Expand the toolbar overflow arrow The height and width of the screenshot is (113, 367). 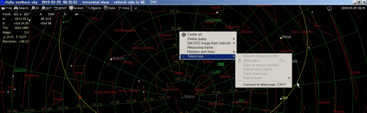point(136,8)
